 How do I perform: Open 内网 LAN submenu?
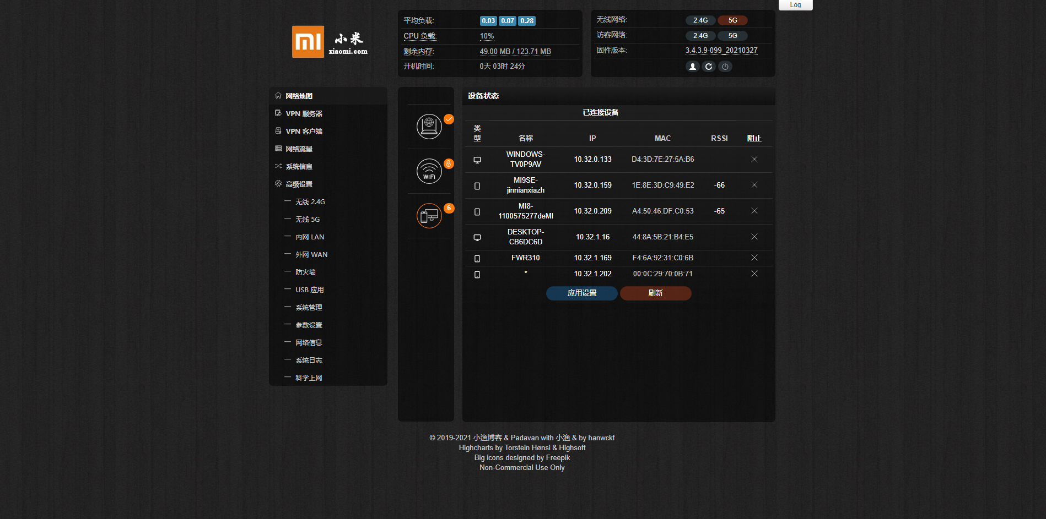point(310,237)
